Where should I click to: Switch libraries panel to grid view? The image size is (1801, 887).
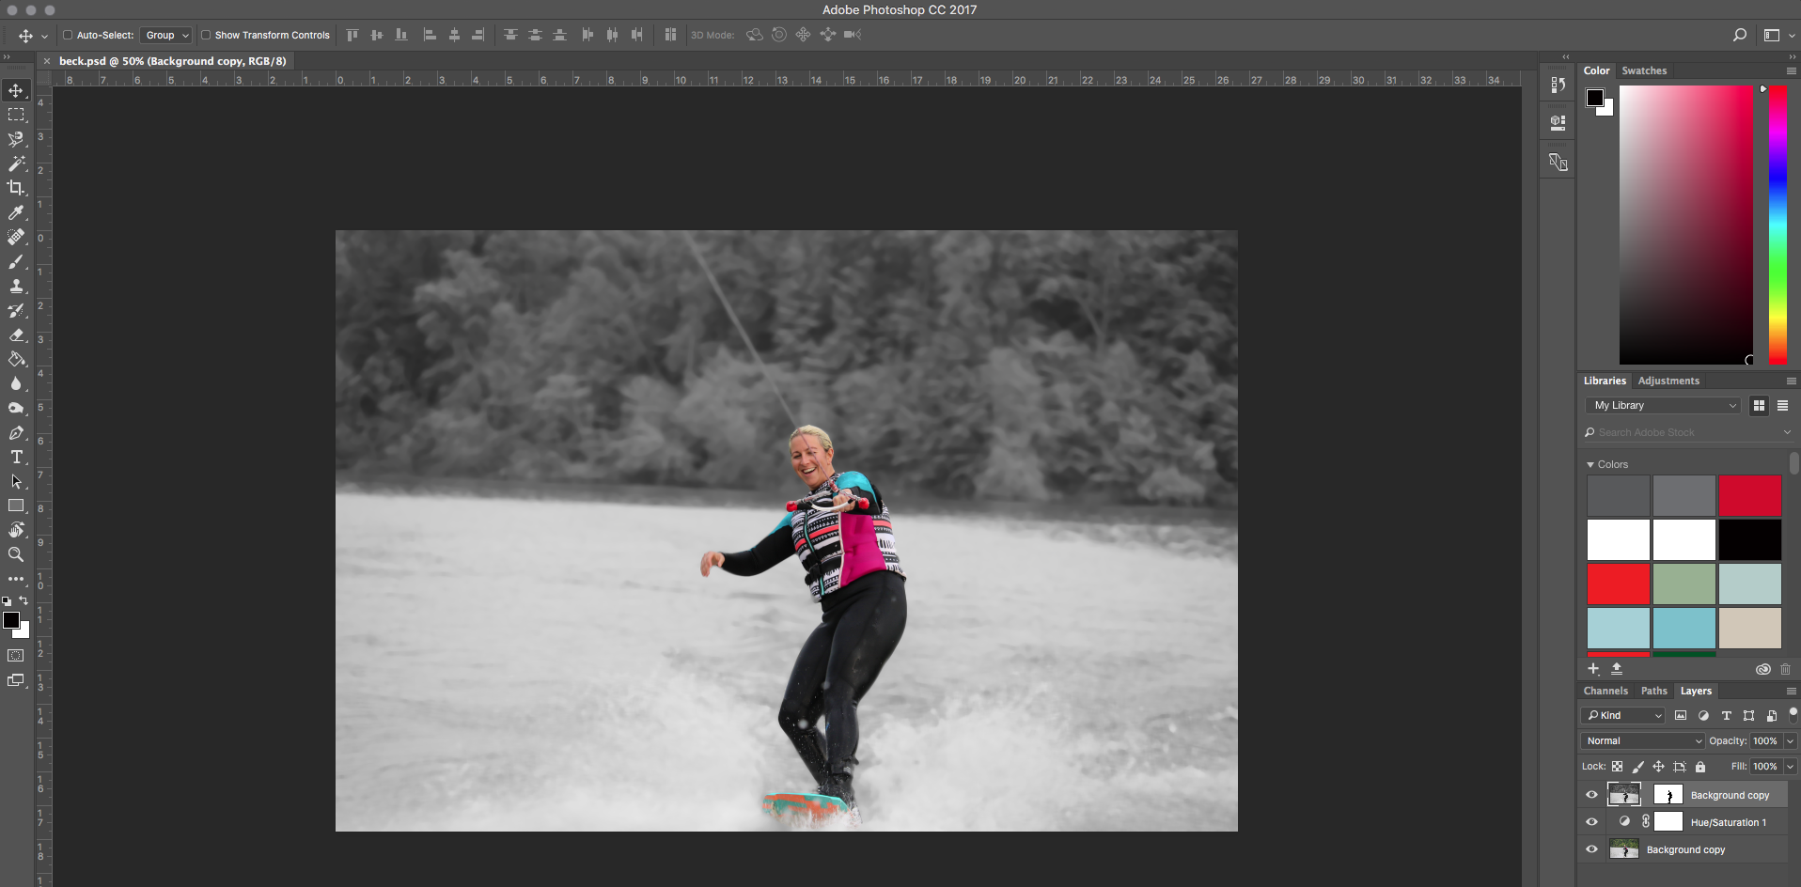coord(1759,406)
